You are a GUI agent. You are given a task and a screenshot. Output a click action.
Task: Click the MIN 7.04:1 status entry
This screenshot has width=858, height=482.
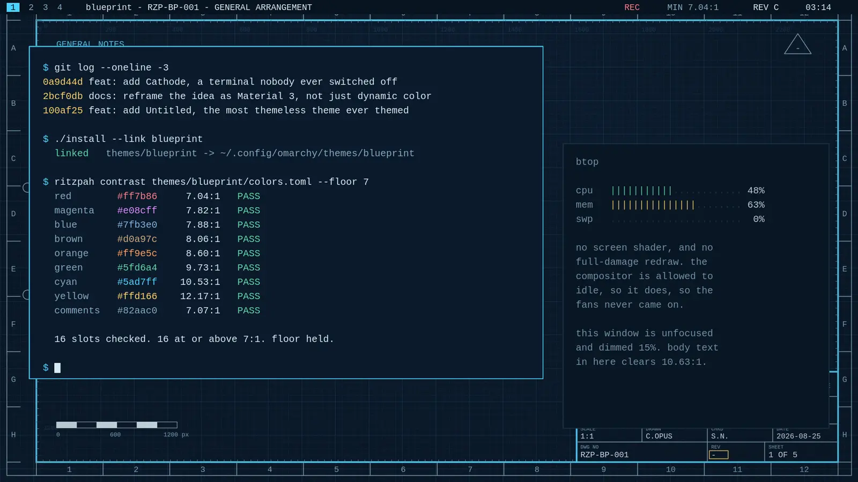click(x=693, y=7)
